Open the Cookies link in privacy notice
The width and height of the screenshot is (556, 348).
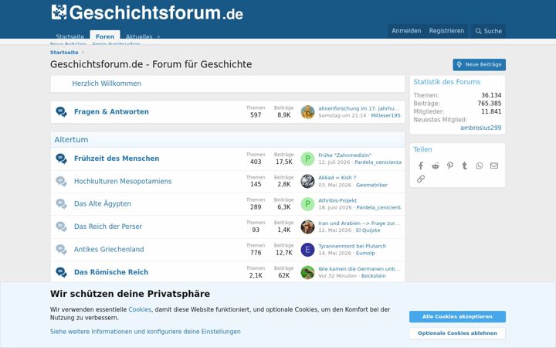(x=140, y=309)
